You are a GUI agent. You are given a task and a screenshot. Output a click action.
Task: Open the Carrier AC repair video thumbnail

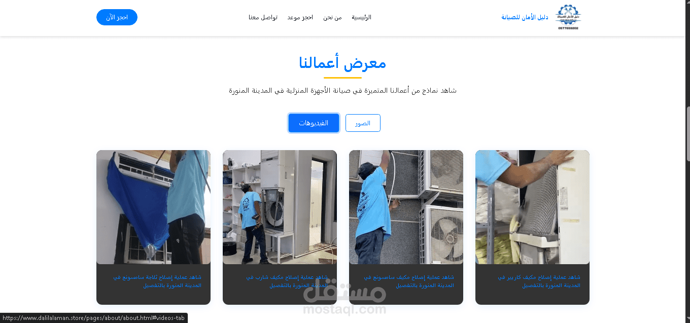click(532, 207)
